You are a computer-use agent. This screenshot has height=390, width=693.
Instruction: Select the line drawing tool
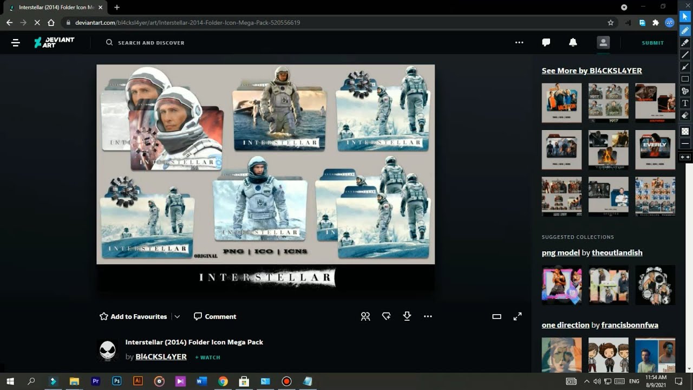pos(685,55)
